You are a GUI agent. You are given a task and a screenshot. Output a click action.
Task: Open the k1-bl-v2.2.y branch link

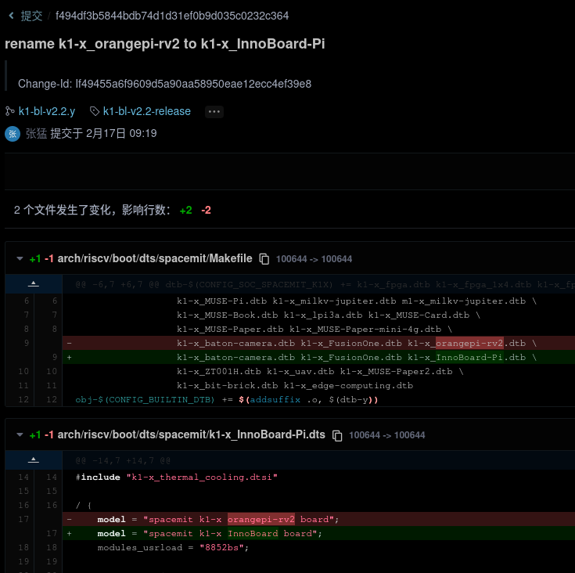point(47,111)
